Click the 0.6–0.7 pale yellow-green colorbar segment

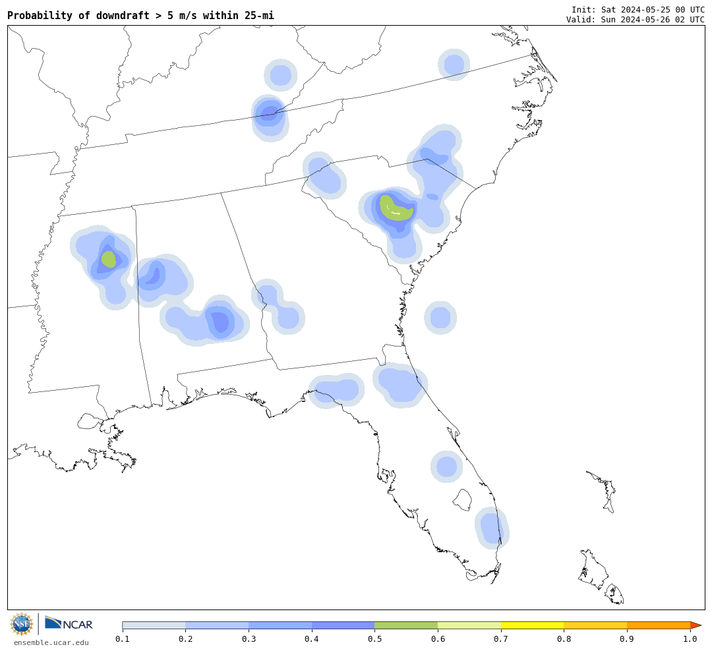click(x=469, y=625)
